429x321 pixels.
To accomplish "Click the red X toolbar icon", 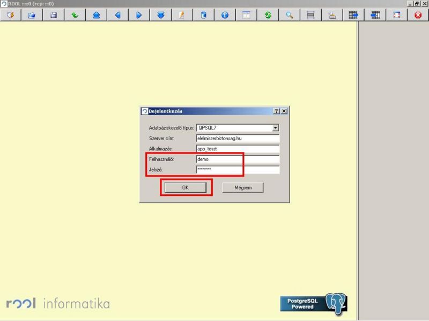I will [x=418, y=16].
